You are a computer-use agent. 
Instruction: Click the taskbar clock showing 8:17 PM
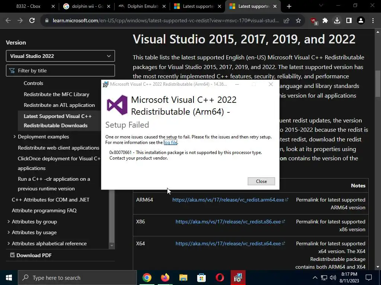point(349,278)
